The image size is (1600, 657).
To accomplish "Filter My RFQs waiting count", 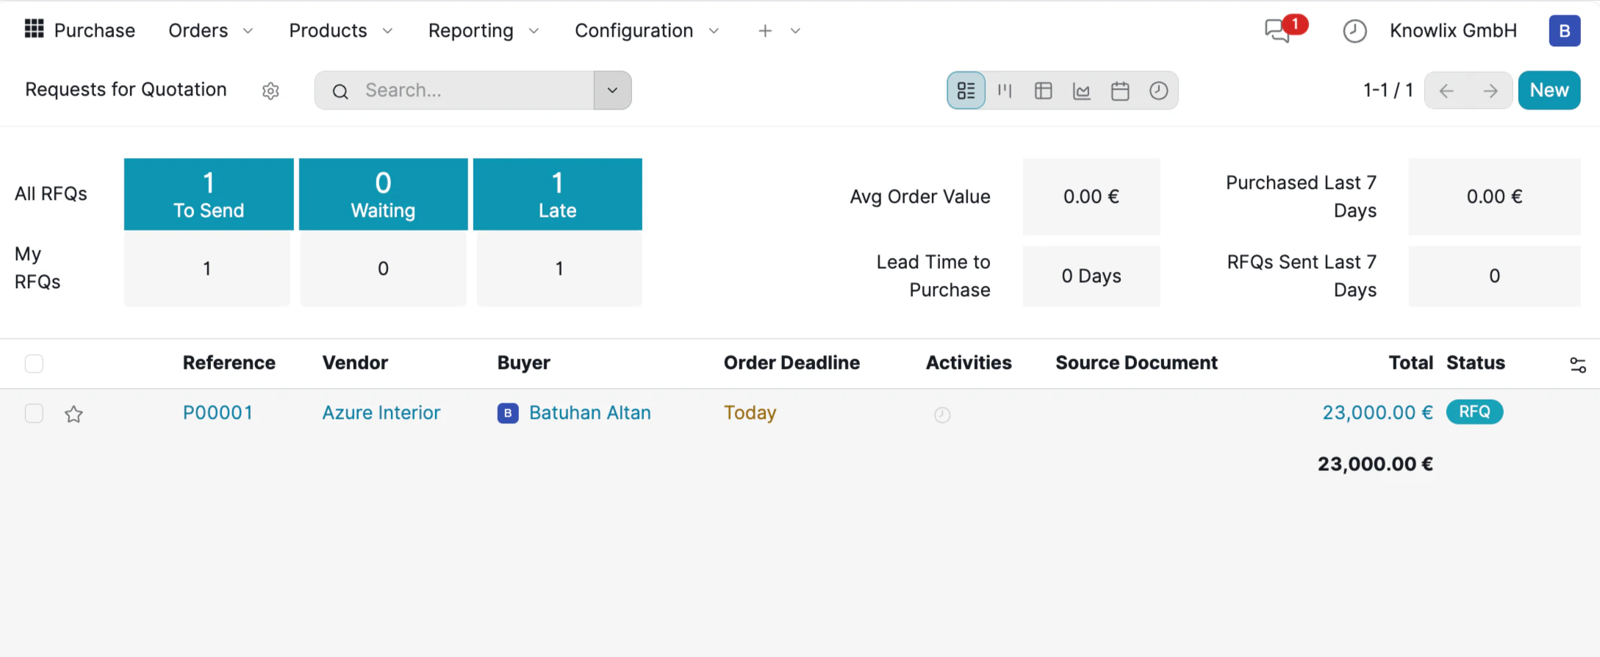I will [x=383, y=269].
